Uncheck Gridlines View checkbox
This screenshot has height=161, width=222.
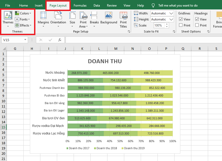point(181,19)
